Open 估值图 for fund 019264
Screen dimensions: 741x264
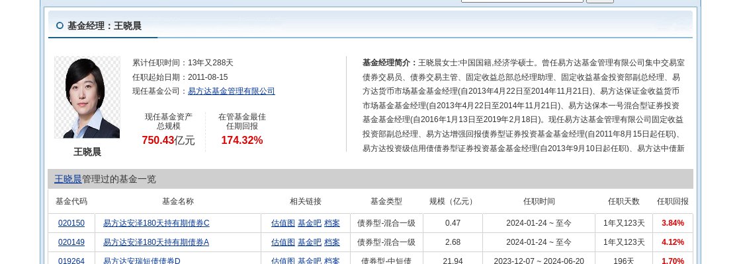(x=283, y=261)
